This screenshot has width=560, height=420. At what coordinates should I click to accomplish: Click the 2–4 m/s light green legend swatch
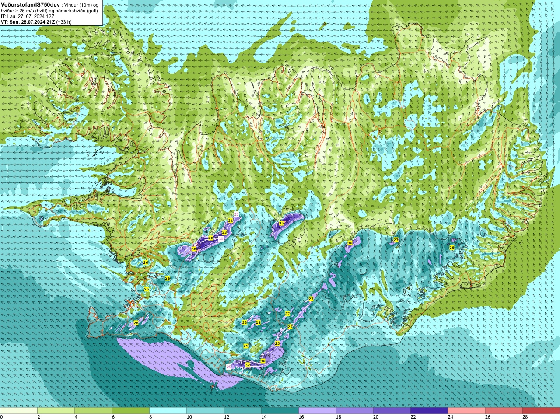pyautogui.click(x=56, y=411)
